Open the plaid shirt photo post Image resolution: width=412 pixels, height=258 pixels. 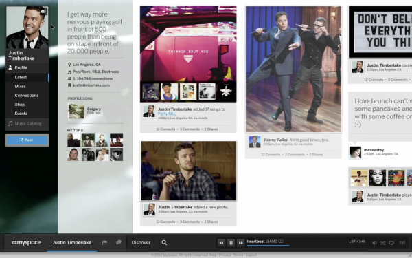click(x=188, y=171)
